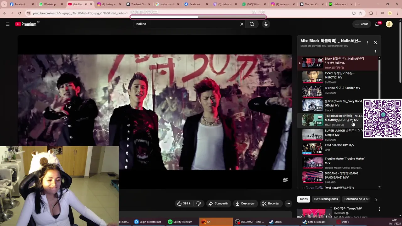Share the video via Compartir

click(218, 203)
